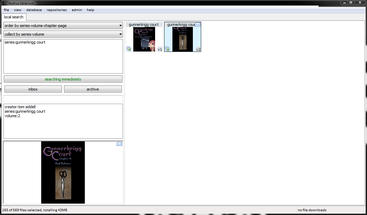The height and width of the screenshot is (215, 367).
Task: Click inbox envelope icon on v2 thumbnail
Action: coord(198,24)
